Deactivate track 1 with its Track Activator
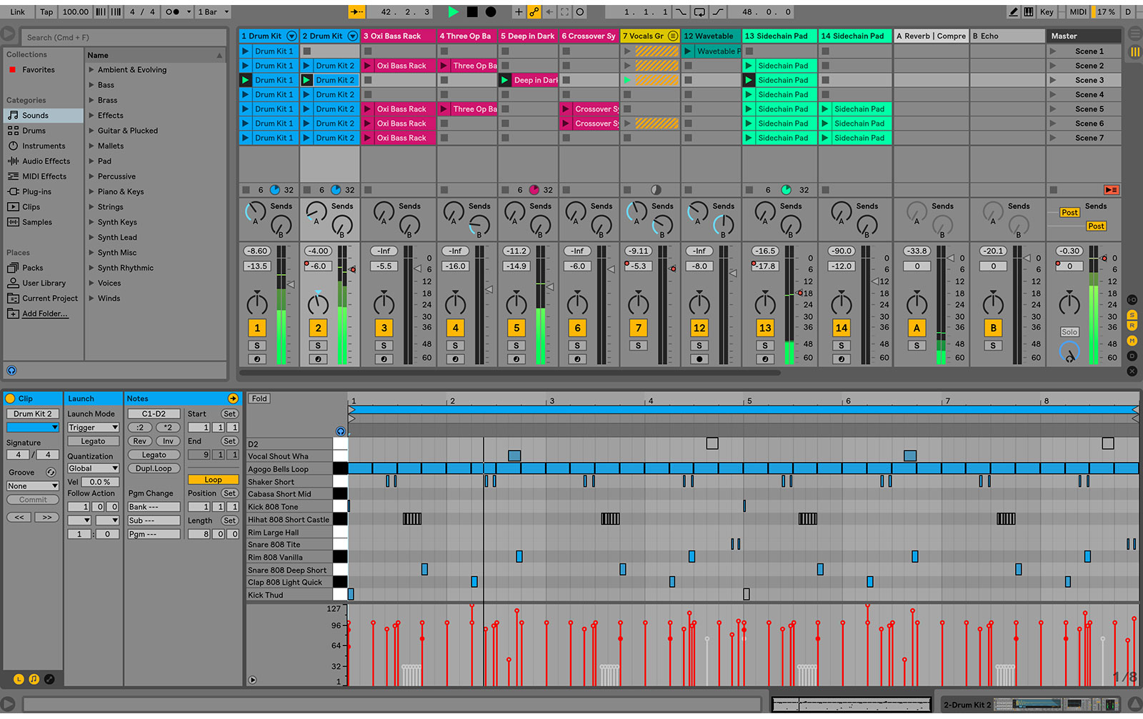The width and height of the screenshot is (1143, 719). coord(257,328)
